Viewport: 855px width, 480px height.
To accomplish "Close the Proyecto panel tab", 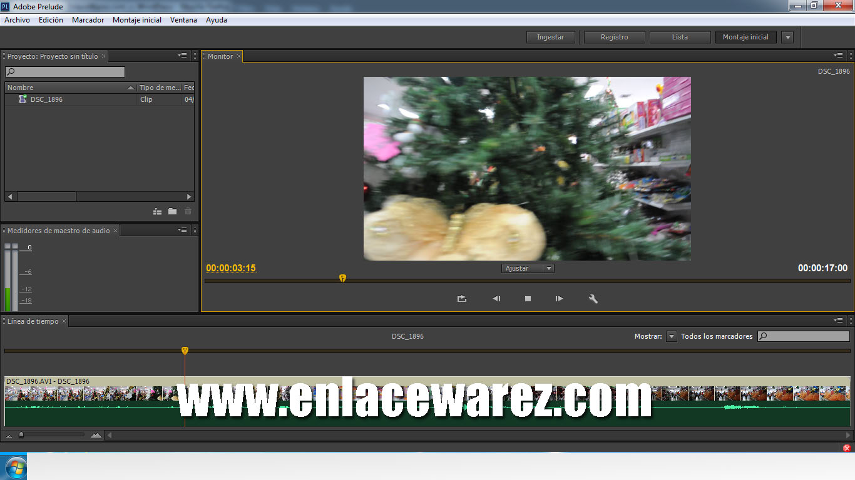I will [x=103, y=56].
